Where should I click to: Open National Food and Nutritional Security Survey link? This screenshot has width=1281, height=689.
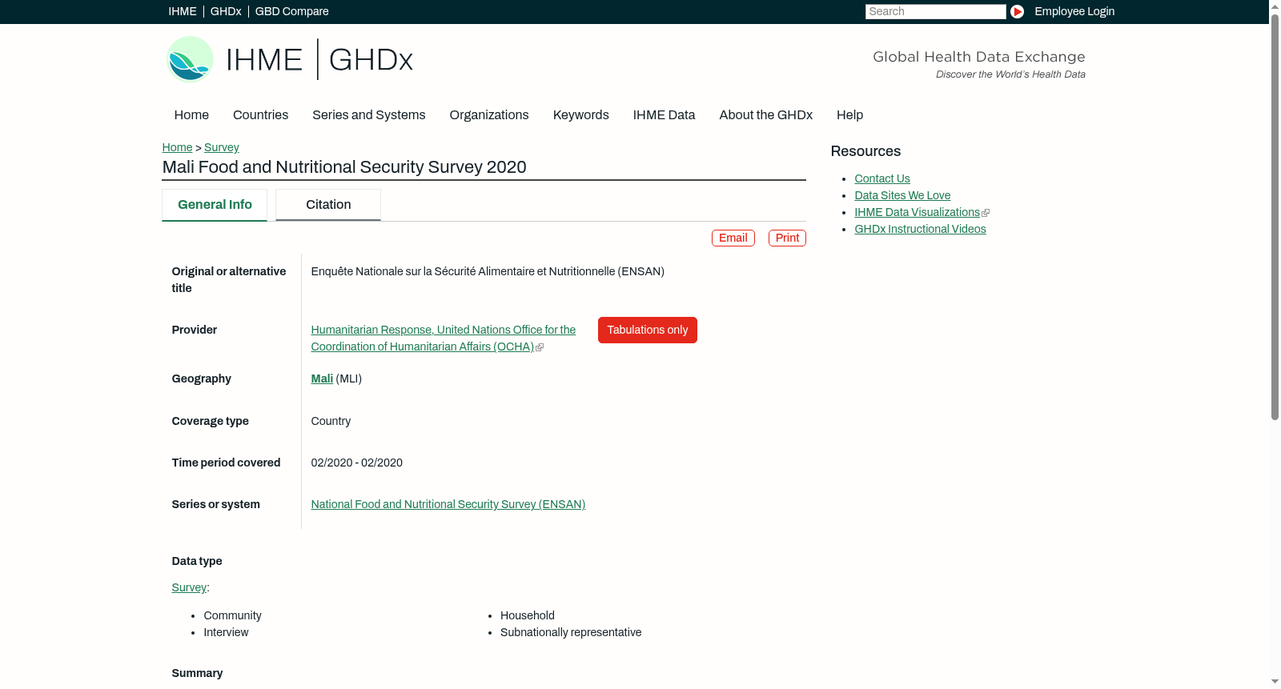pos(448,505)
